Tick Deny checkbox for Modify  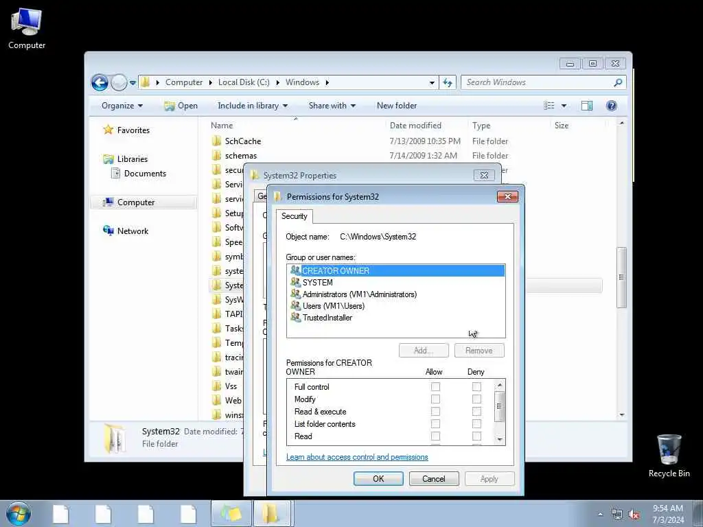pyautogui.click(x=476, y=399)
